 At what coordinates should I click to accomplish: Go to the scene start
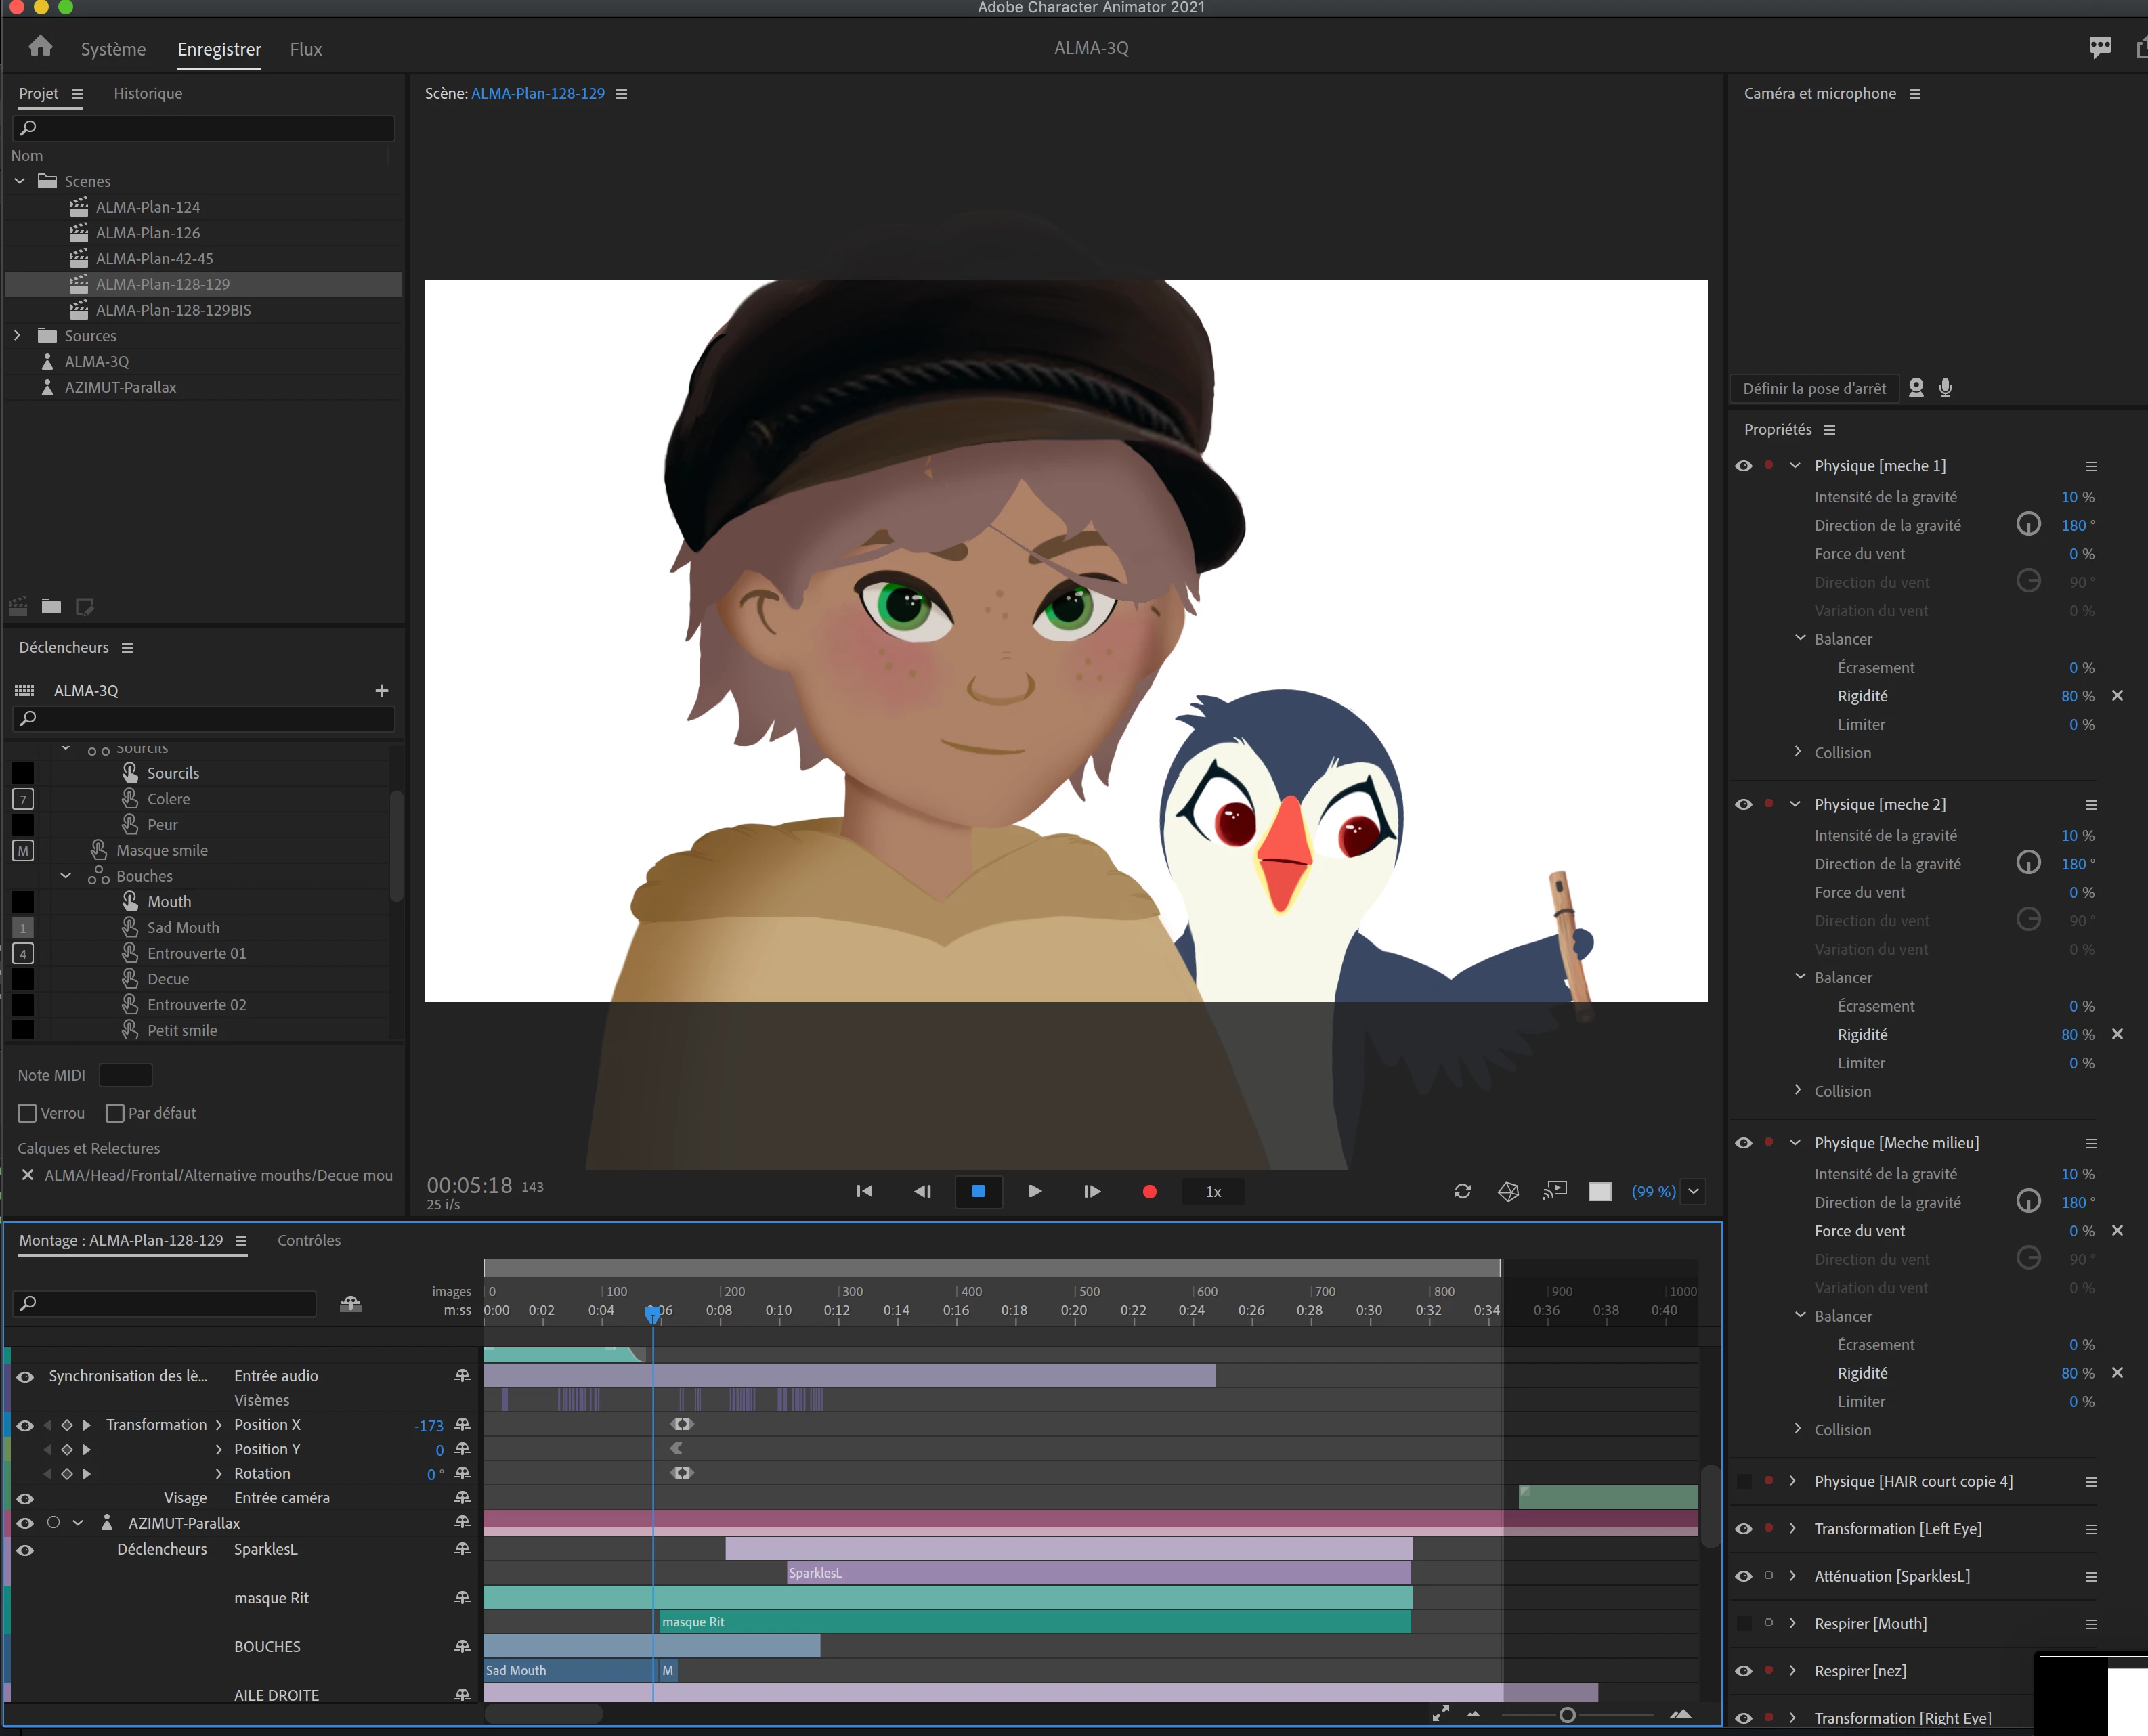(x=865, y=1191)
